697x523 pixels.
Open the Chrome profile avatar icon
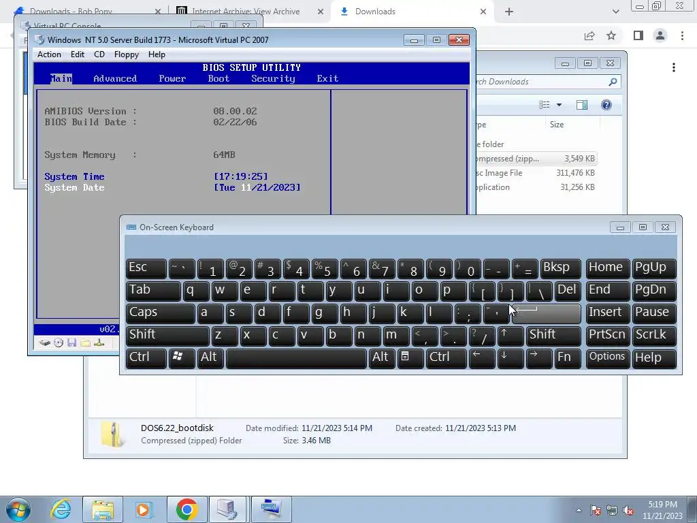pyautogui.click(x=660, y=35)
